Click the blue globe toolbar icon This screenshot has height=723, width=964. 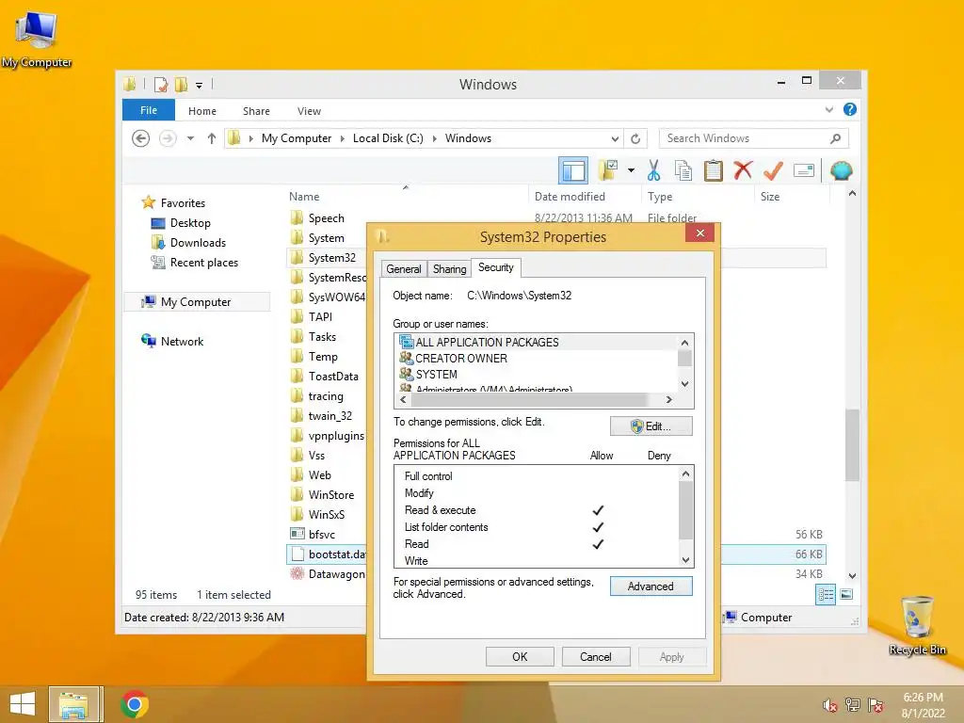tap(841, 170)
